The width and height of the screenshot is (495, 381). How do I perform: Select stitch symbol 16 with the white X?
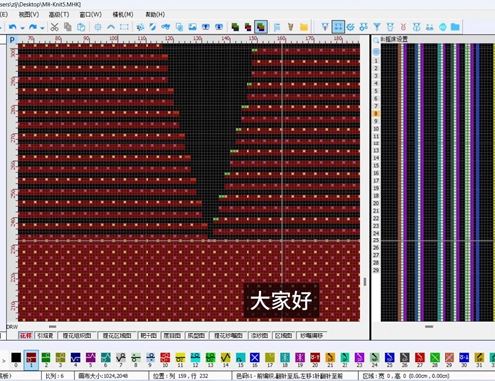pos(255,357)
